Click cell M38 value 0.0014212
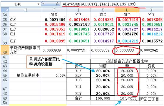 (x=152, y=34)
